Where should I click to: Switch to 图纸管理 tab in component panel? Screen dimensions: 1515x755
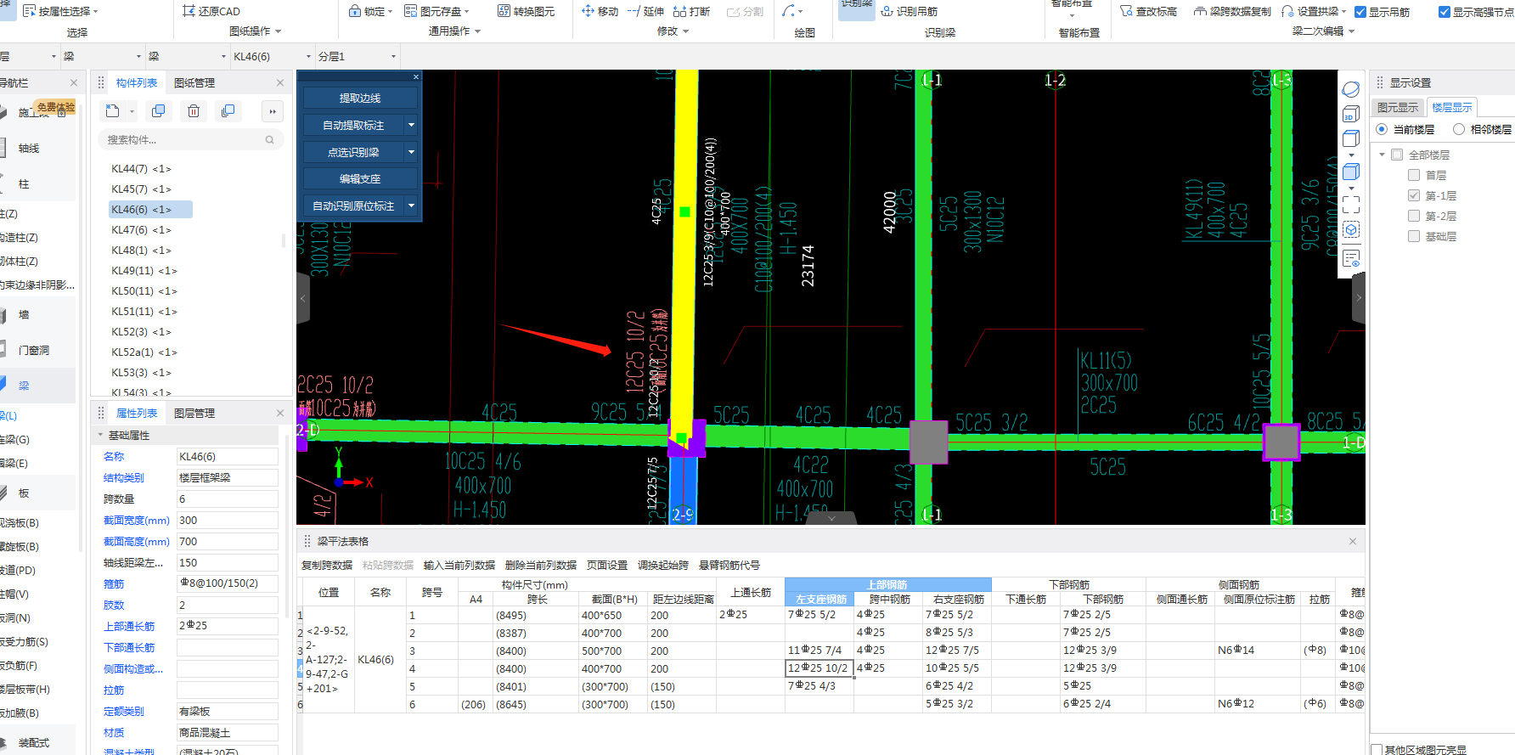(194, 82)
